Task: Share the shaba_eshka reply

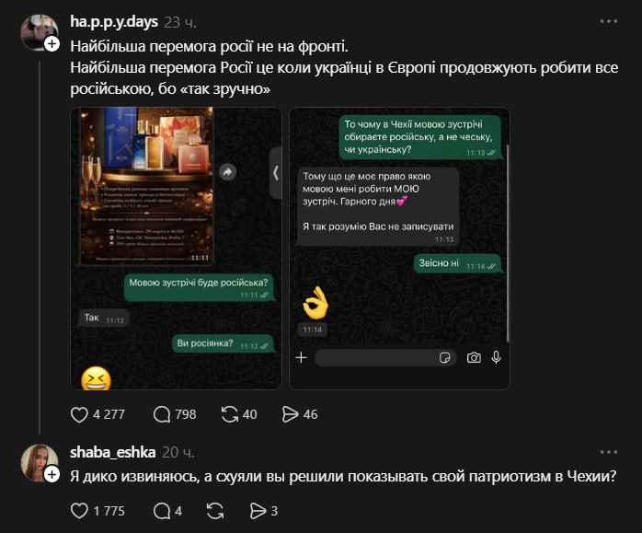Action: (258, 511)
